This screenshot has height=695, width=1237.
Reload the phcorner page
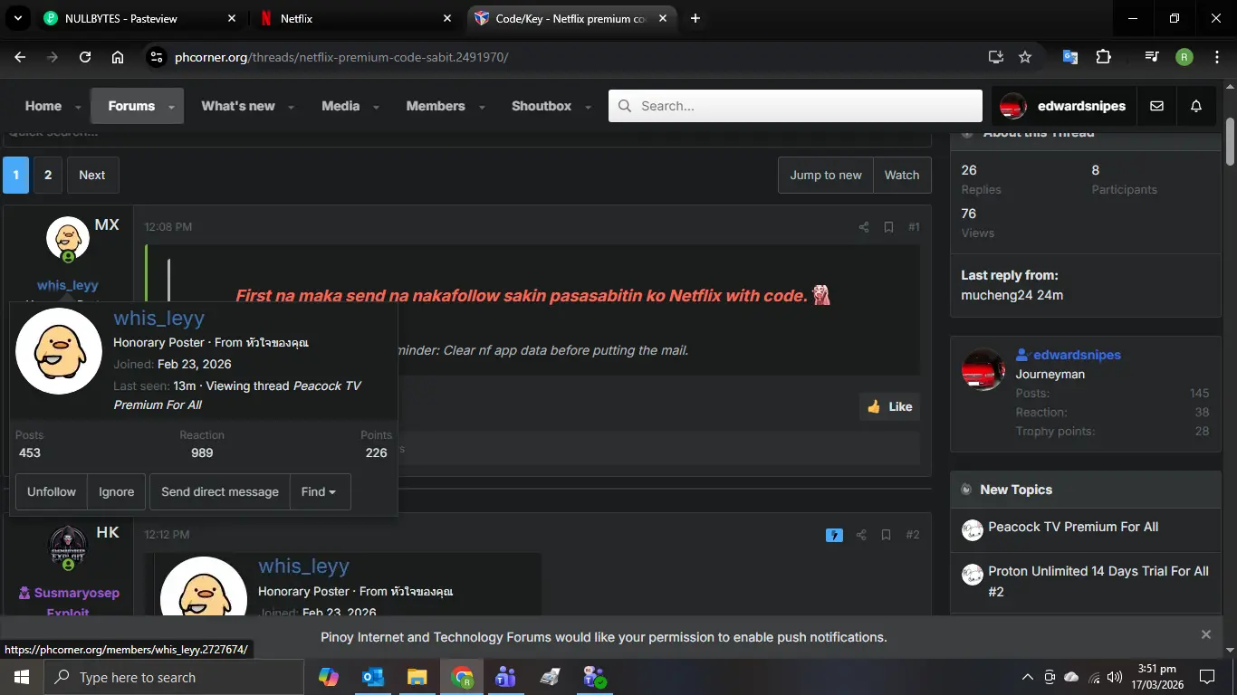pos(85,57)
